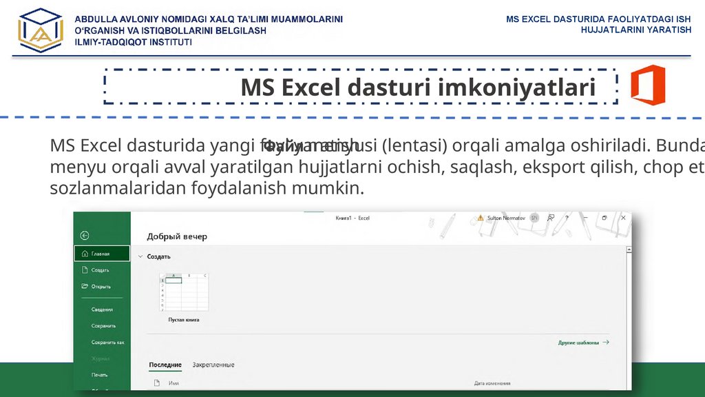Switch to the Закрепленные tab
Image resolution: width=705 pixels, height=397 pixels.
click(213, 365)
